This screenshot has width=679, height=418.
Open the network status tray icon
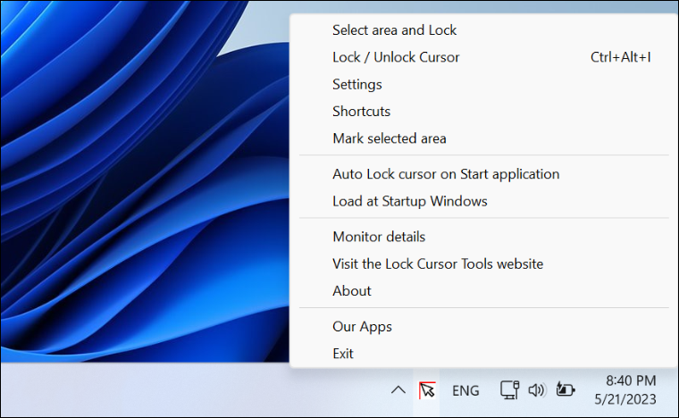pos(509,390)
